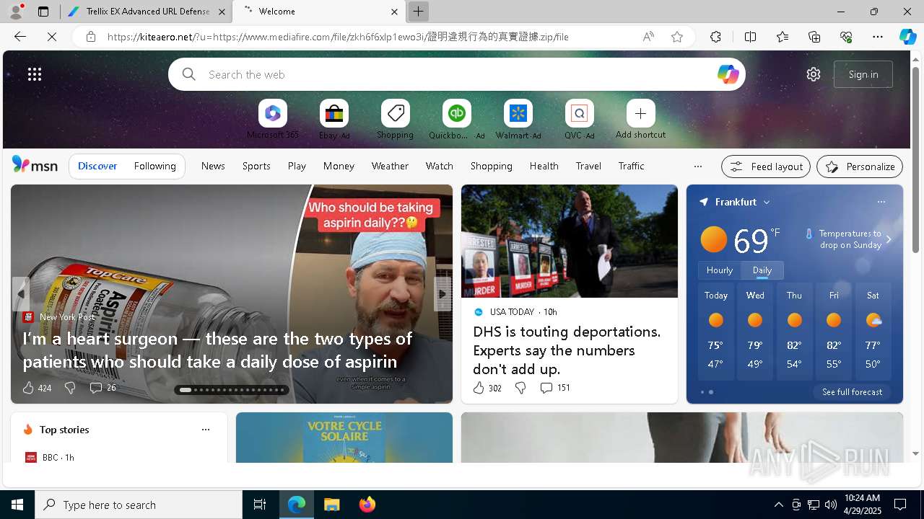Go back to previous page
This screenshot has height=519, width=924.
pyautogui.click(x=20, y=37)
